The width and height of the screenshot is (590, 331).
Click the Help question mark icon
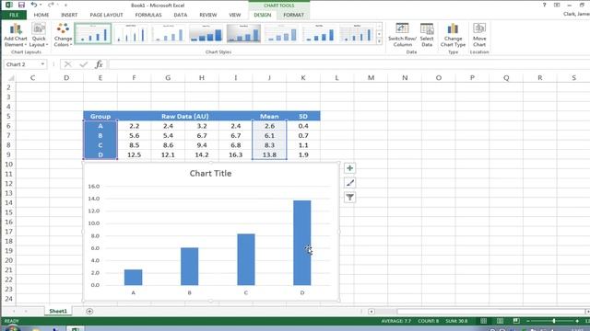(544, 5)
